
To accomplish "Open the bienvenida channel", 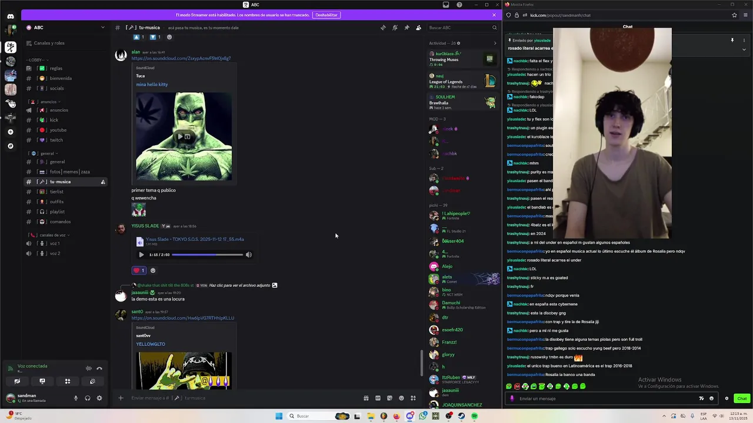I will tap(65, 78).
